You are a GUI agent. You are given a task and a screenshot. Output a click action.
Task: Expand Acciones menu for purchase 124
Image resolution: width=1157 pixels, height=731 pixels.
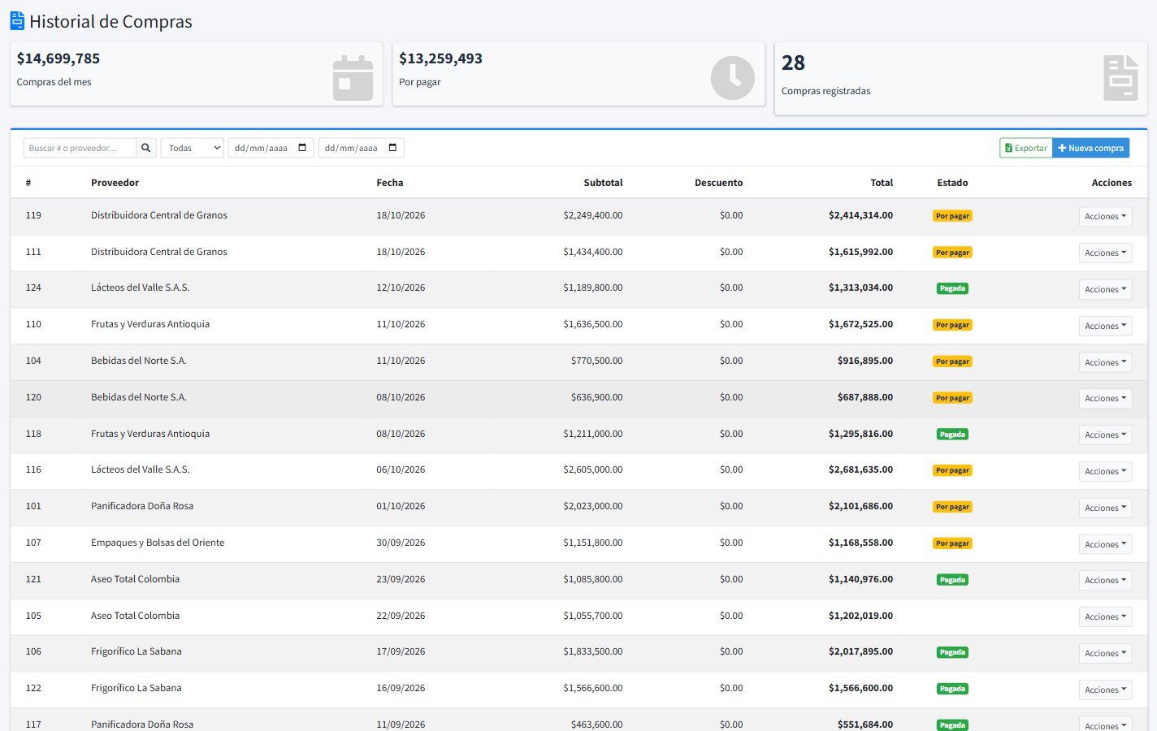tap(1105, 289)
